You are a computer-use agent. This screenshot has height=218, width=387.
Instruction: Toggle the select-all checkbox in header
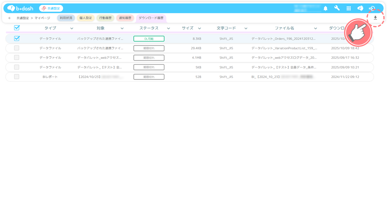point(17,28)
